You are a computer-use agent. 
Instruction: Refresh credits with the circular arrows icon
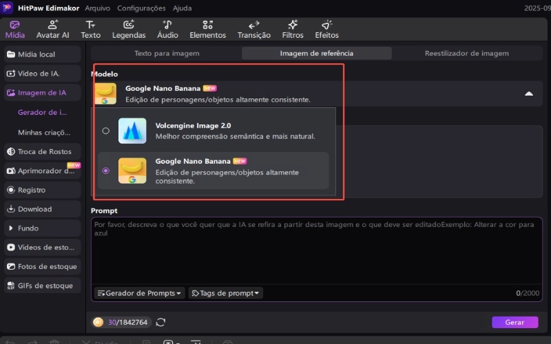click(x=161, y=322)
